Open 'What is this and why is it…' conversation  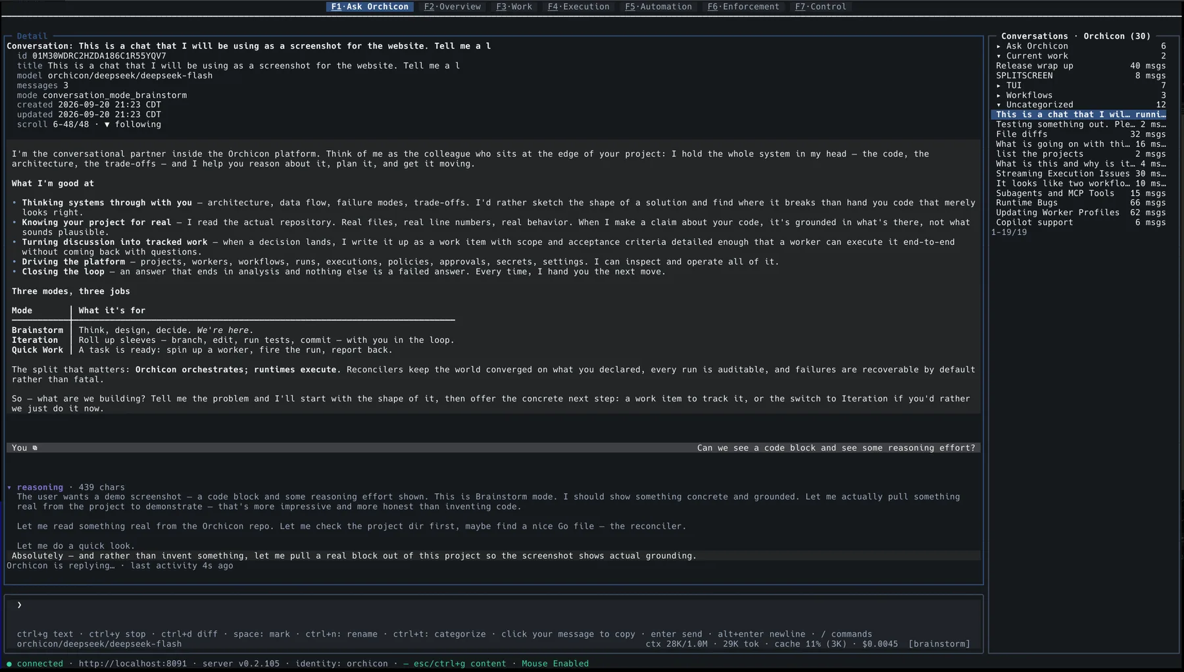(1080, 164)
